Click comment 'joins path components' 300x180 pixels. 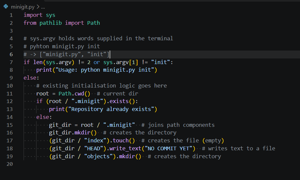coord(181,125)
